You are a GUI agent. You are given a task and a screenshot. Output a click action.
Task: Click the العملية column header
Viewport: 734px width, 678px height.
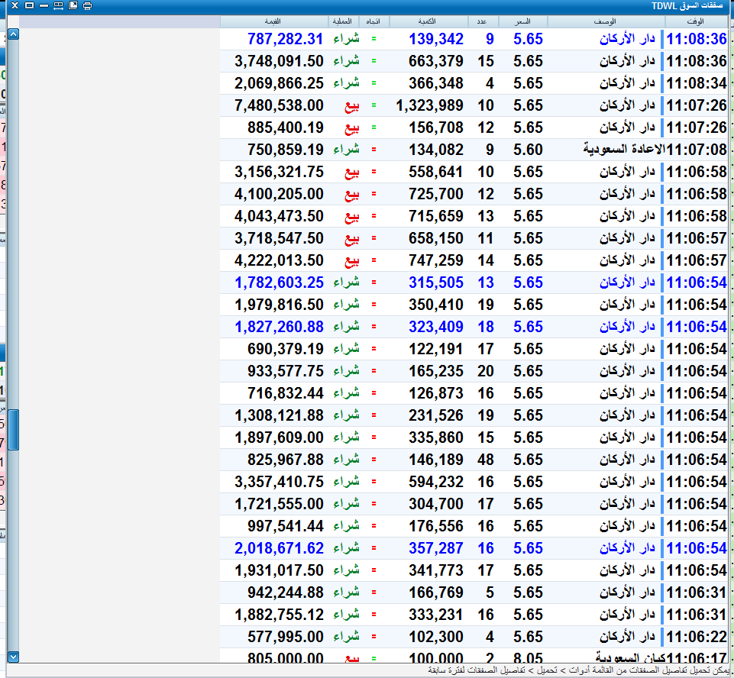pos(343,21)
